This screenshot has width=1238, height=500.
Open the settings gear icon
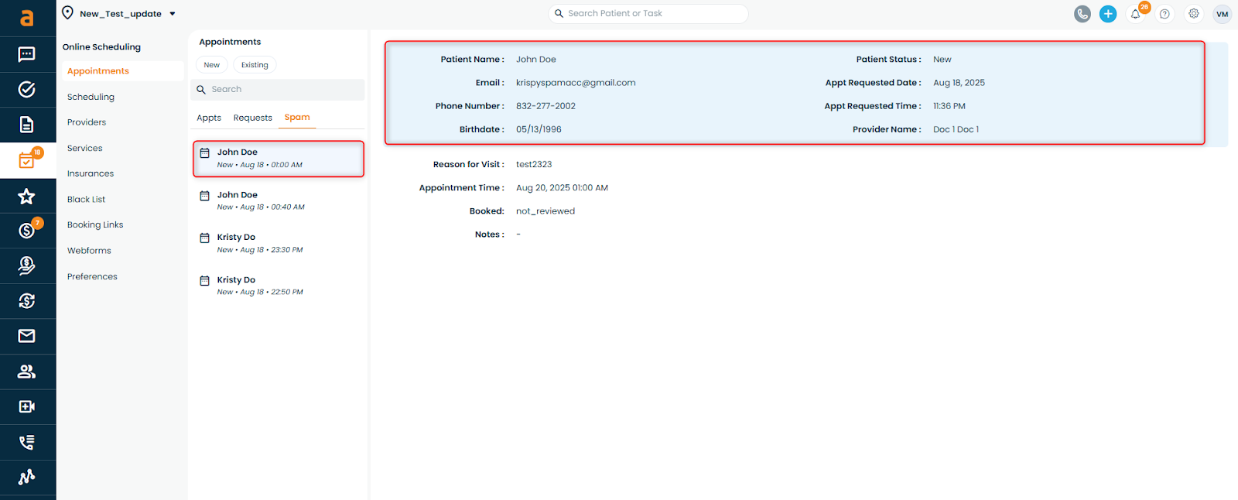click(1194, 14)
